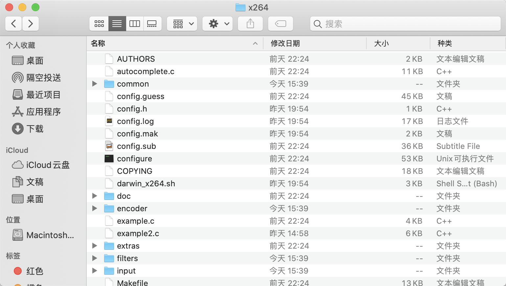Select the example.c file name
The image size is (506, 286).
(136, 221)
